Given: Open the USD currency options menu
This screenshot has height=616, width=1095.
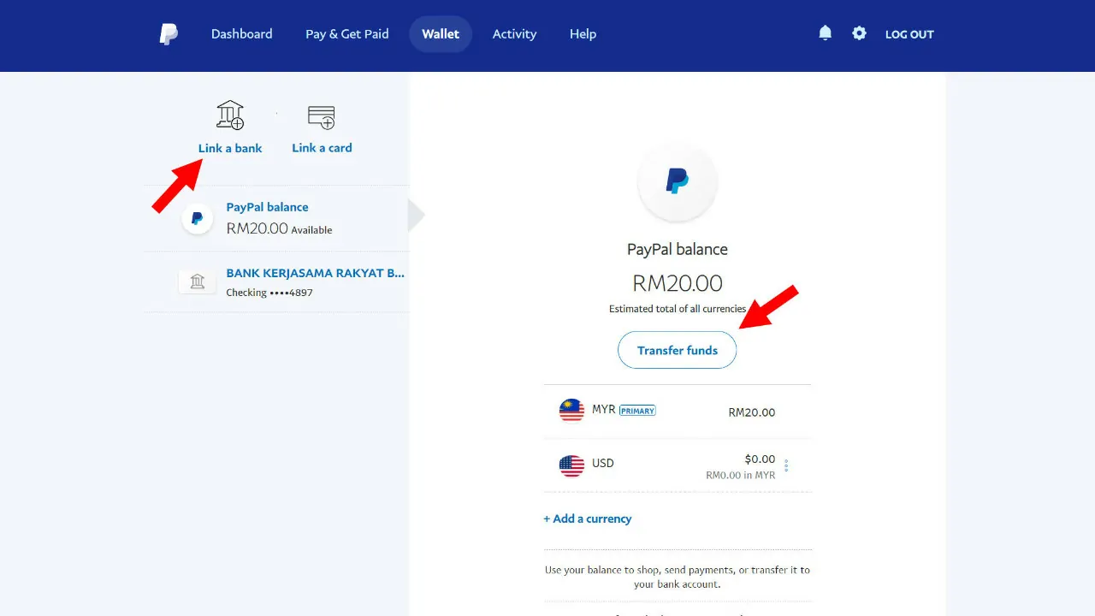Looking at the screenshot, I should coord(786,465).
